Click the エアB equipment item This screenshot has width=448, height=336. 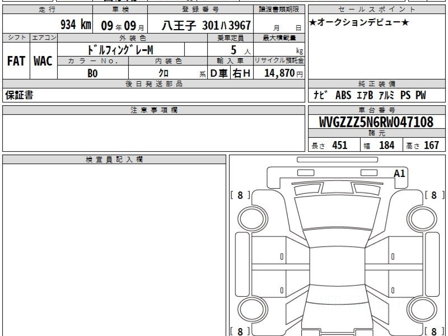coord(365,96)
